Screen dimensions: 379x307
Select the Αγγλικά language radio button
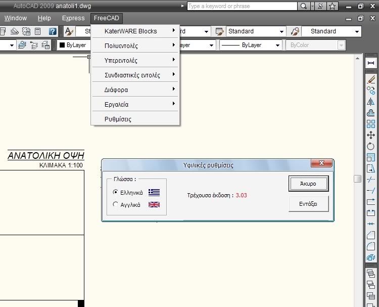[x=116, y=204]
